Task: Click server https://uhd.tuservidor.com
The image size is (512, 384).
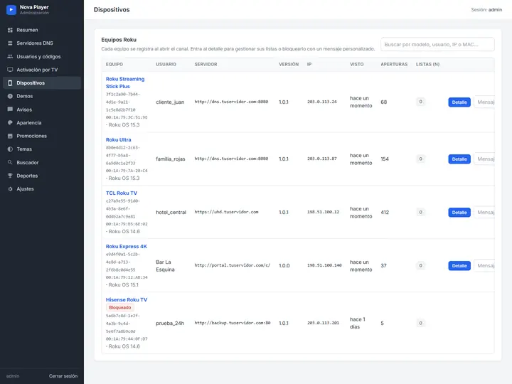Action: click(226, 212)
